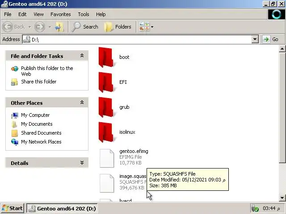This screenshot has height=214, width=286.
Task: Open the File menu
Action: point(8,14)
